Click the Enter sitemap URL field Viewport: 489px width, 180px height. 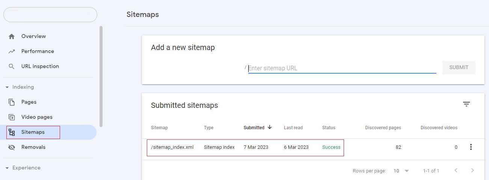[342, 68]
